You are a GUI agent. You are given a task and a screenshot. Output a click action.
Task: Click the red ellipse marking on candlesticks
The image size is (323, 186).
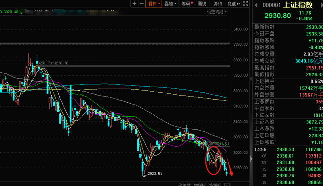tap(214, 160)
